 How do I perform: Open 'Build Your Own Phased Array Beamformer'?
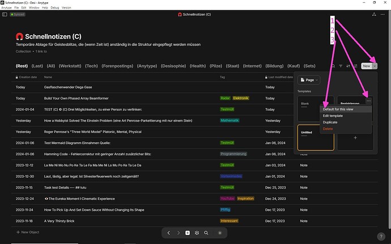tap(76, 98)
